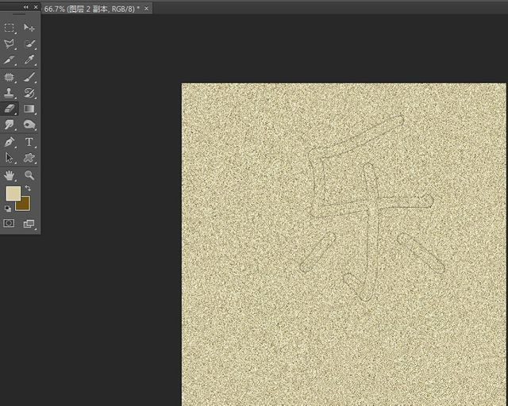Select the Type (T) tool

click(x=29, y=142)
